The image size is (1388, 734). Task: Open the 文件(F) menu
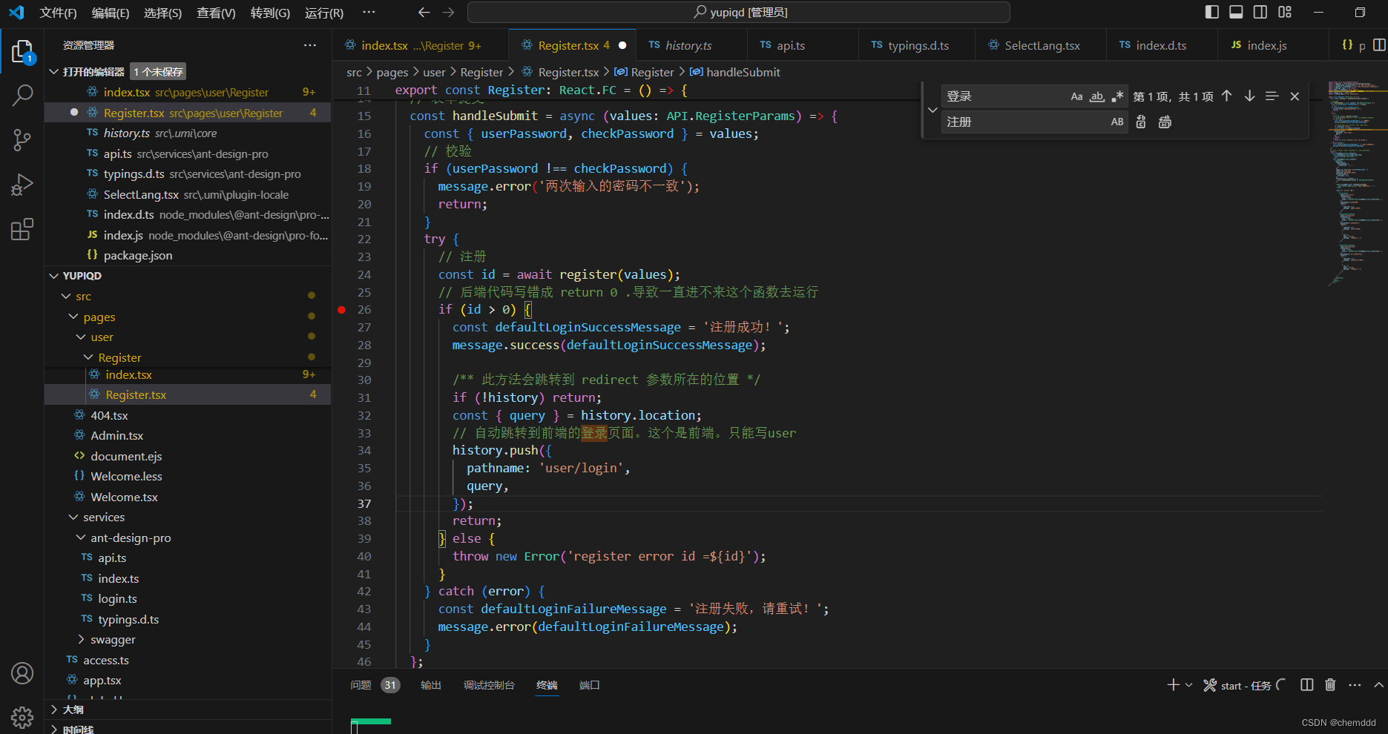point(58,13)
